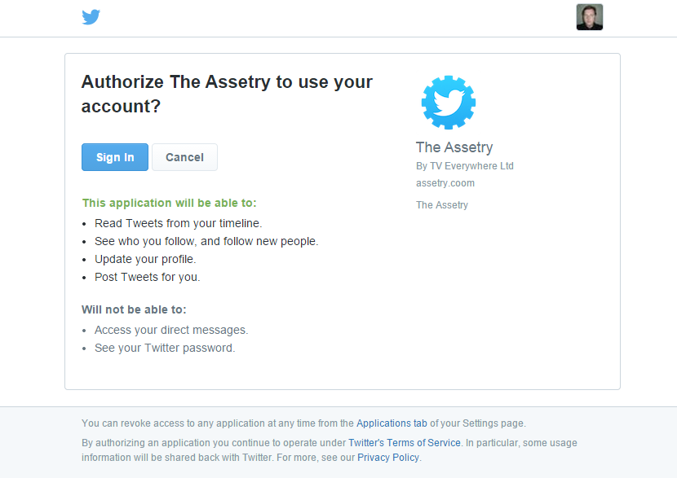Click the authorization heading text

(227, 94)
